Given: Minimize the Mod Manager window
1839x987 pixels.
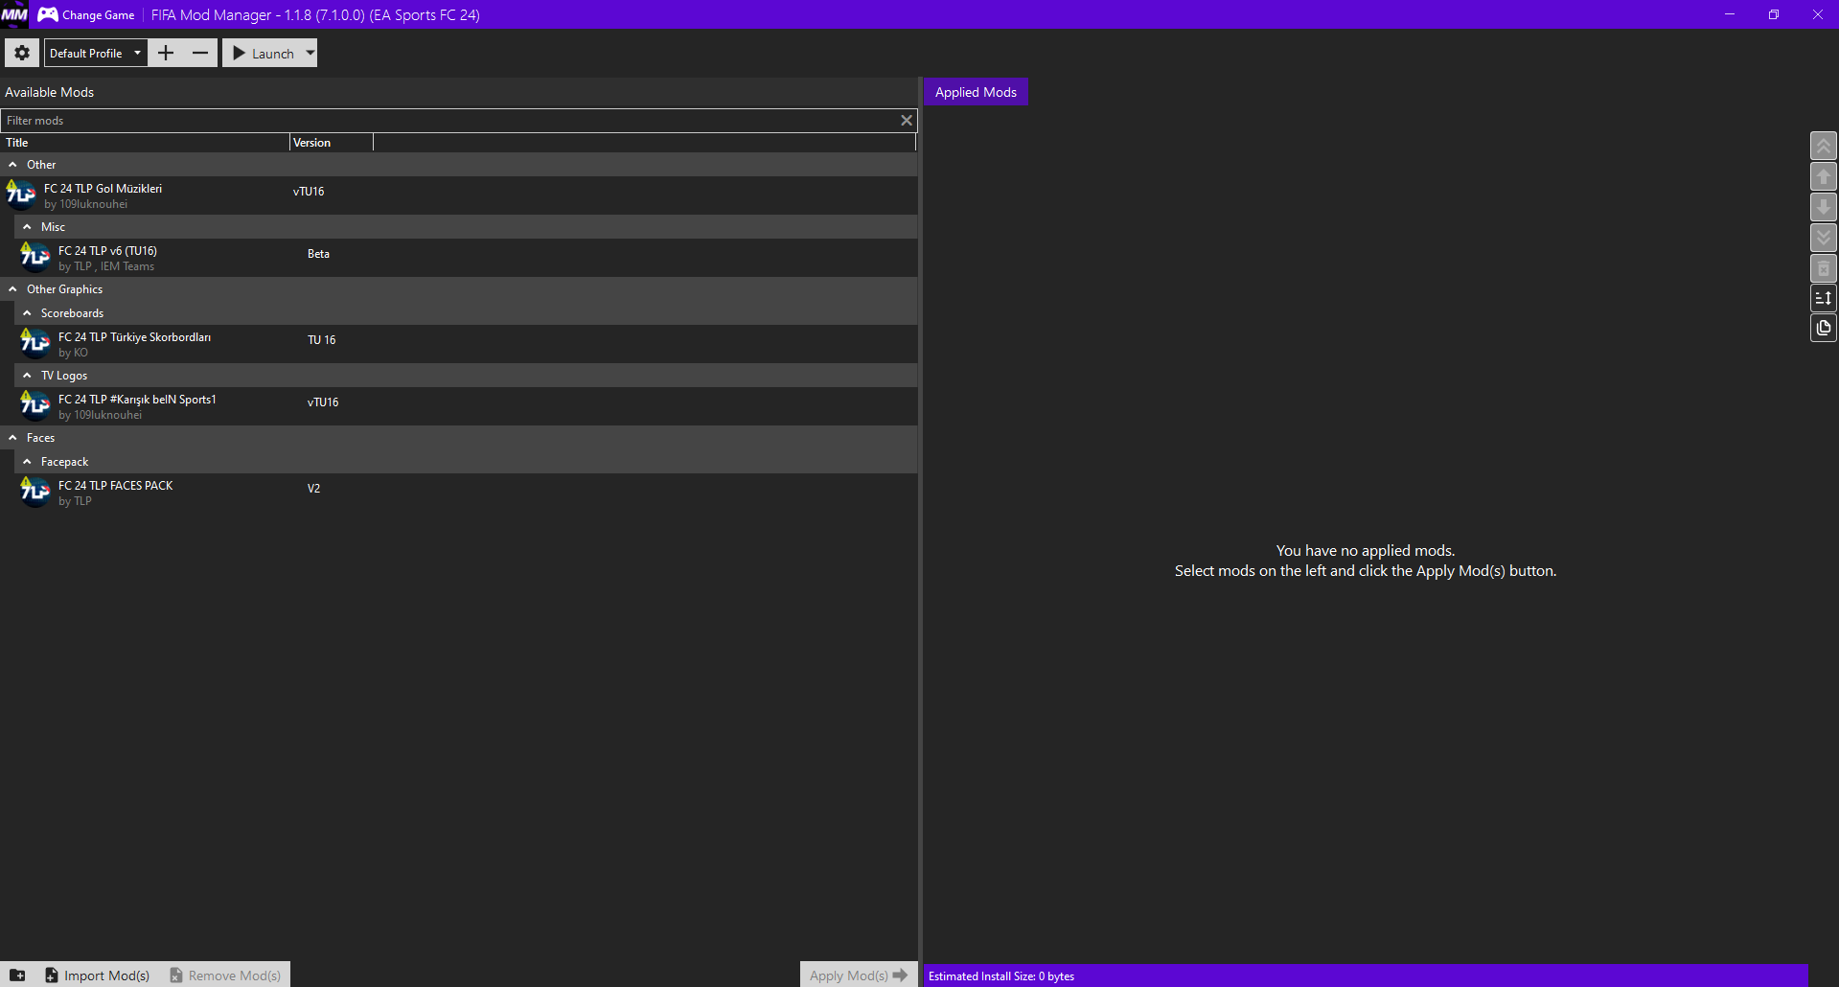Looking at the screenshot, I should pyautogui.click(x=1730, y=14).
